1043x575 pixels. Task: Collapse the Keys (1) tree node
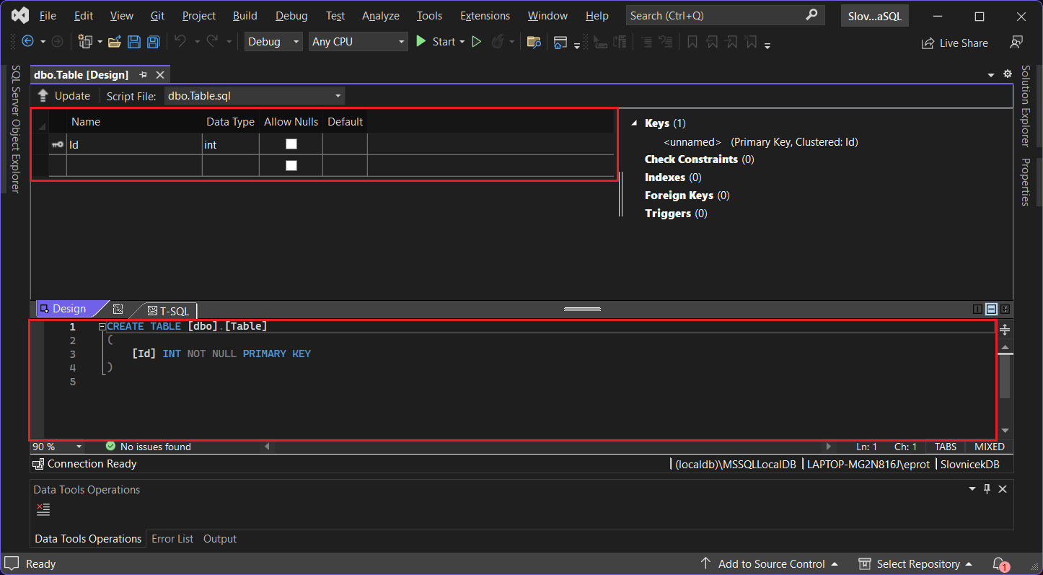(x=634, y=123)
